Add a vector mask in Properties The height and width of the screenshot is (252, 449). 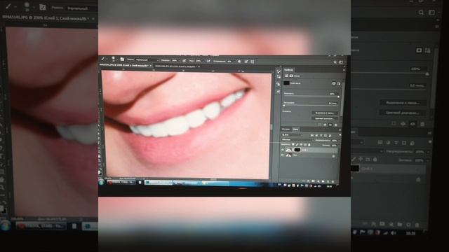click(x=339, y=83)
